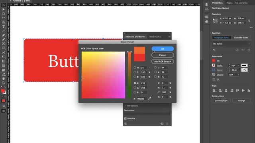
Task: Click Arrange quick action
Action: pos(241,100)
